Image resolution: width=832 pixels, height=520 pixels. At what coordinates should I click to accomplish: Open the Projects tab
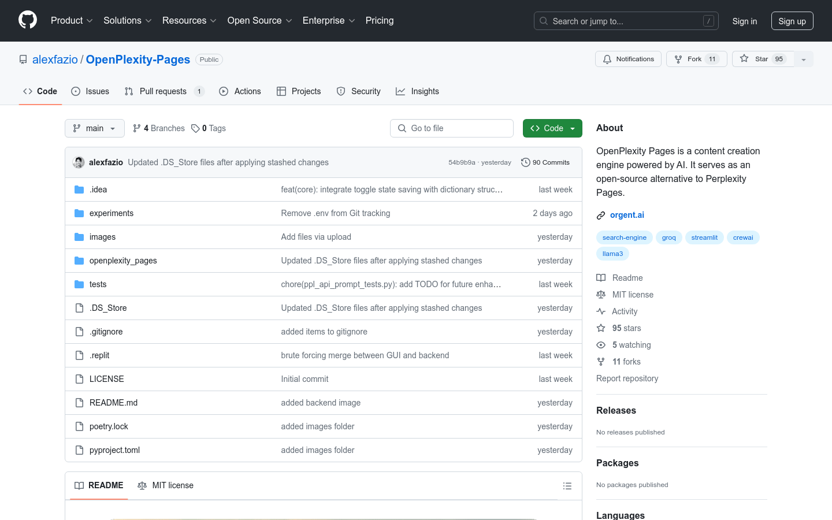click(299, 91)
